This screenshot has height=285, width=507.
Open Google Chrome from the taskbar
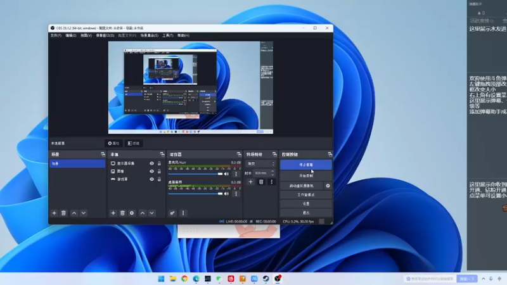[184, 279]
